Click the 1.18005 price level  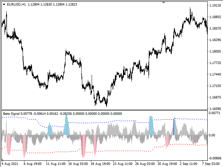point(215,51)
